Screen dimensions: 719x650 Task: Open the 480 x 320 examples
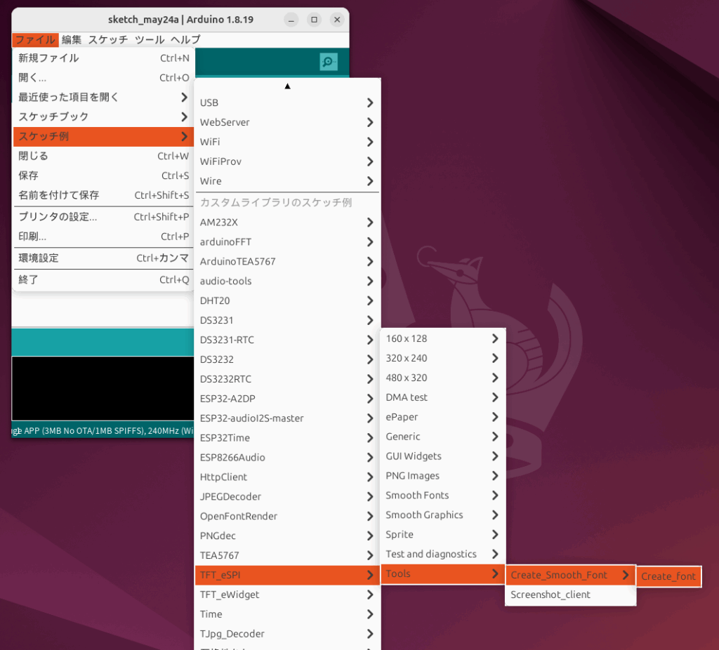pyautogui.click(x=443, y=378)
